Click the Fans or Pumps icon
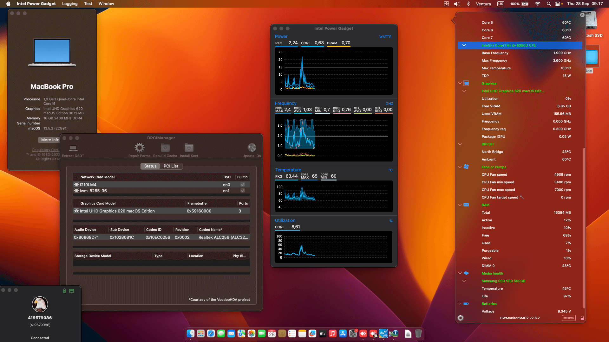609x342 pixels. (466, 167)
